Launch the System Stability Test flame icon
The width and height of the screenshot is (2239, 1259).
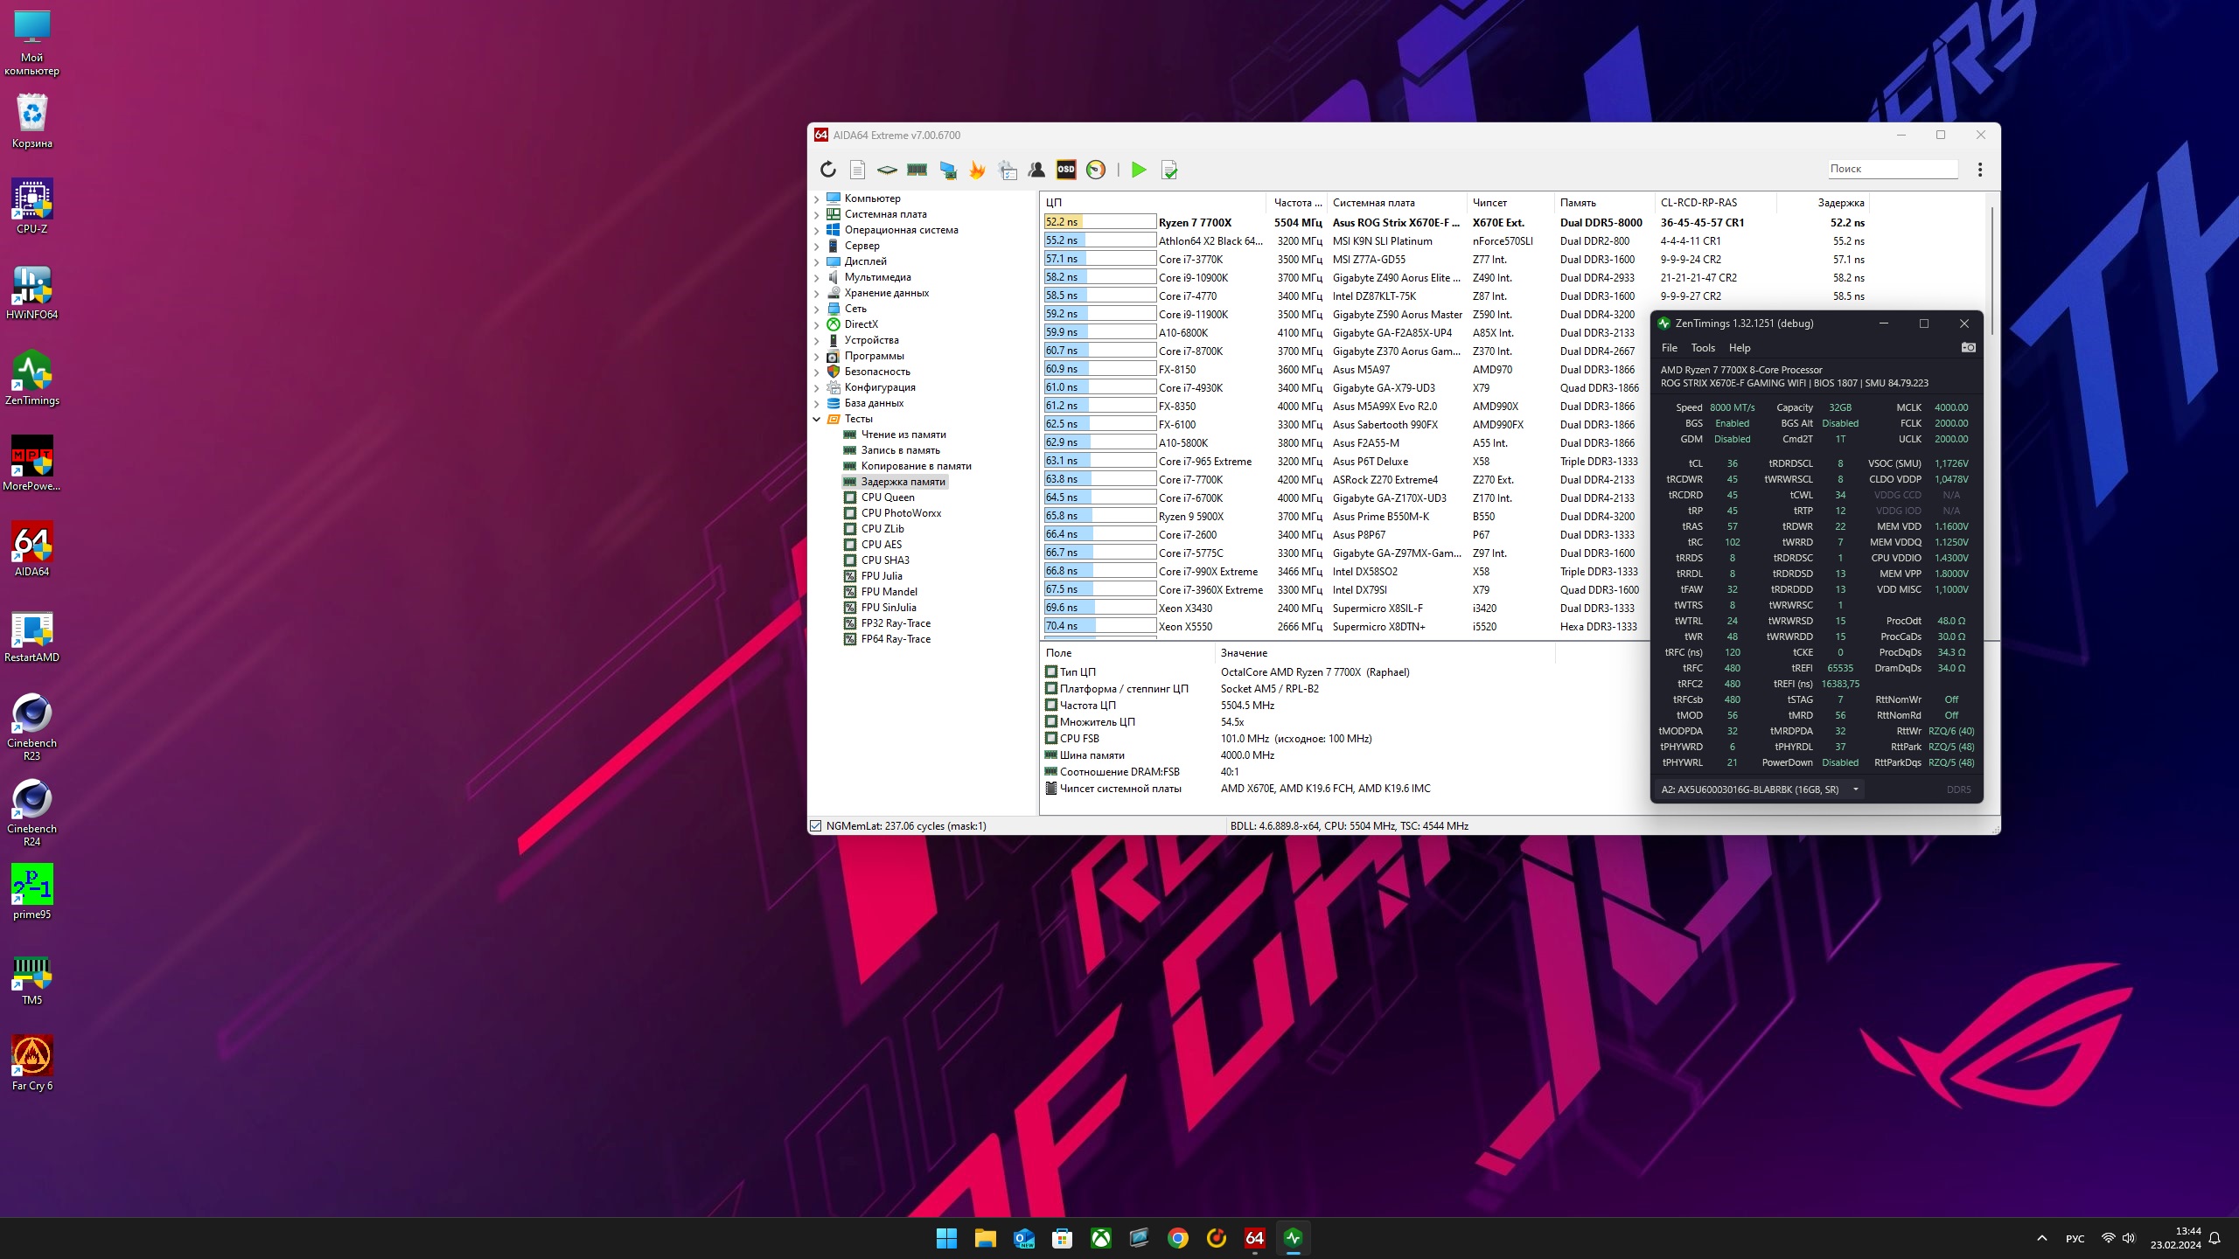pyautogui.click(x=977, y=170)
